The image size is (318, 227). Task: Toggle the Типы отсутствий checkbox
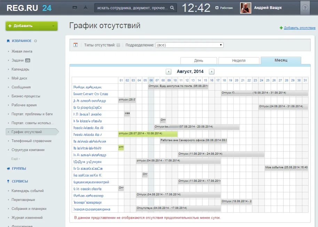tap(118, 45)
